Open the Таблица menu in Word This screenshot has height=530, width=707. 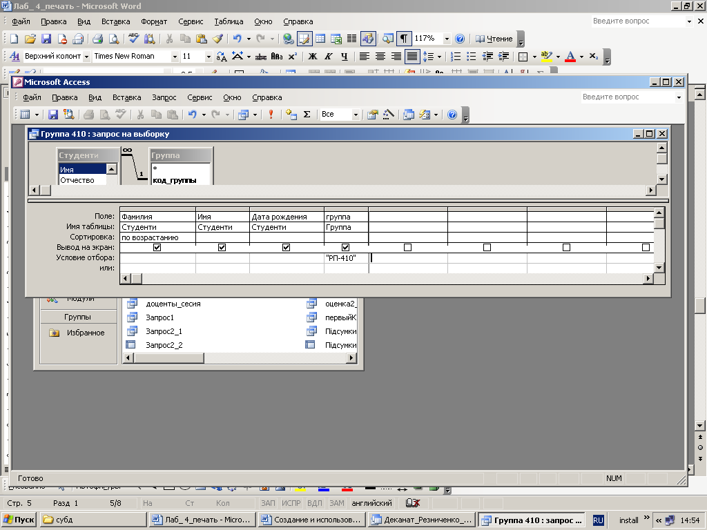point(229,21)
